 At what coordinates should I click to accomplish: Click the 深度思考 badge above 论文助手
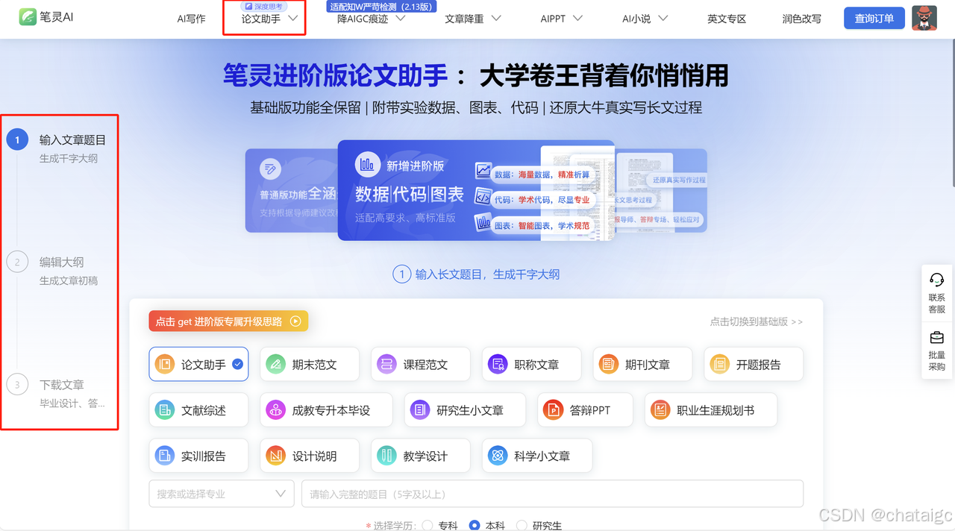pos(264,6)
